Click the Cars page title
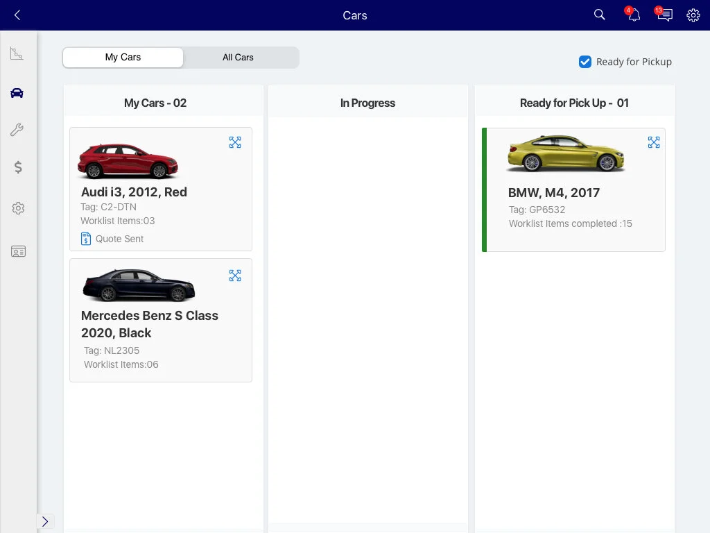 [x=355, y=15]
